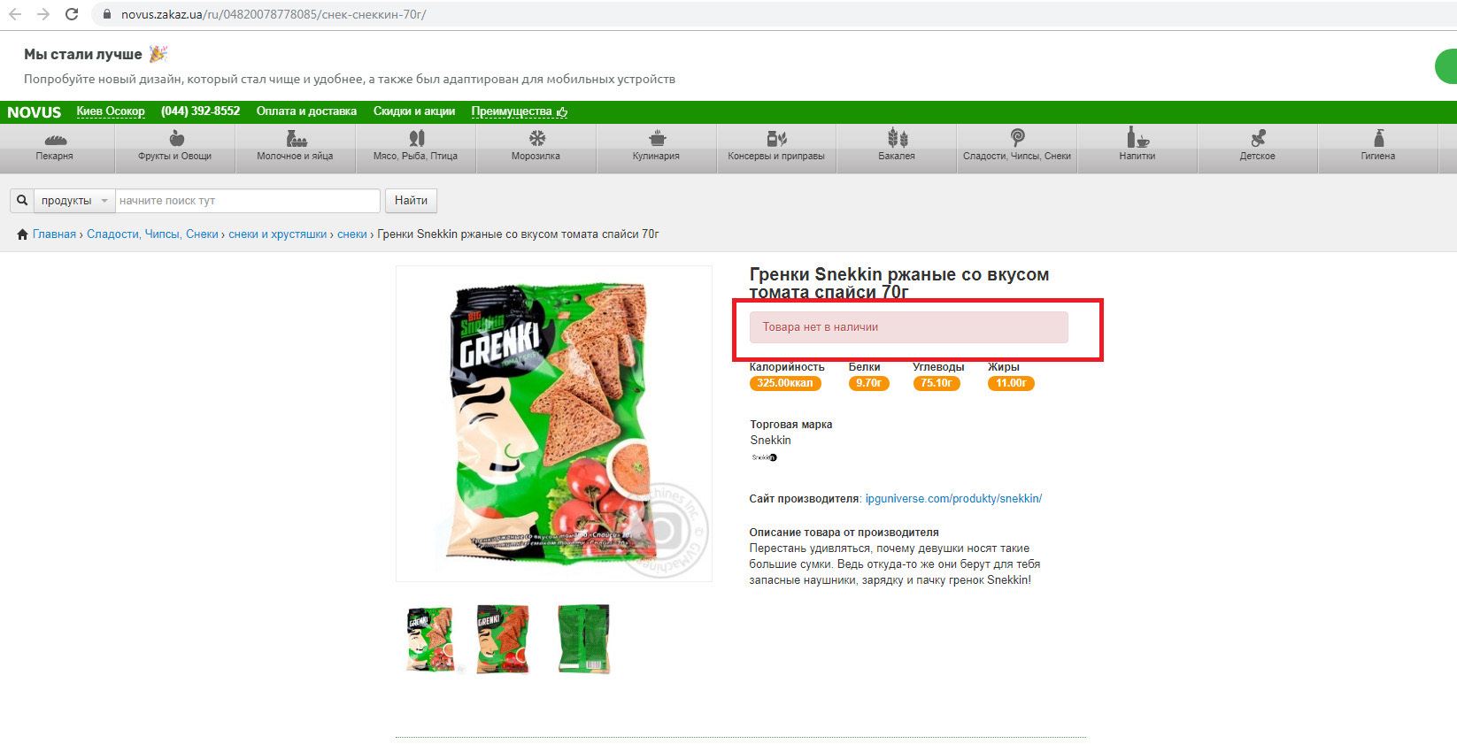Viewport: 1457px width, 744px height.
Task: Open the Оплата и доставка menu item
Action: click(x=306, y=111)
